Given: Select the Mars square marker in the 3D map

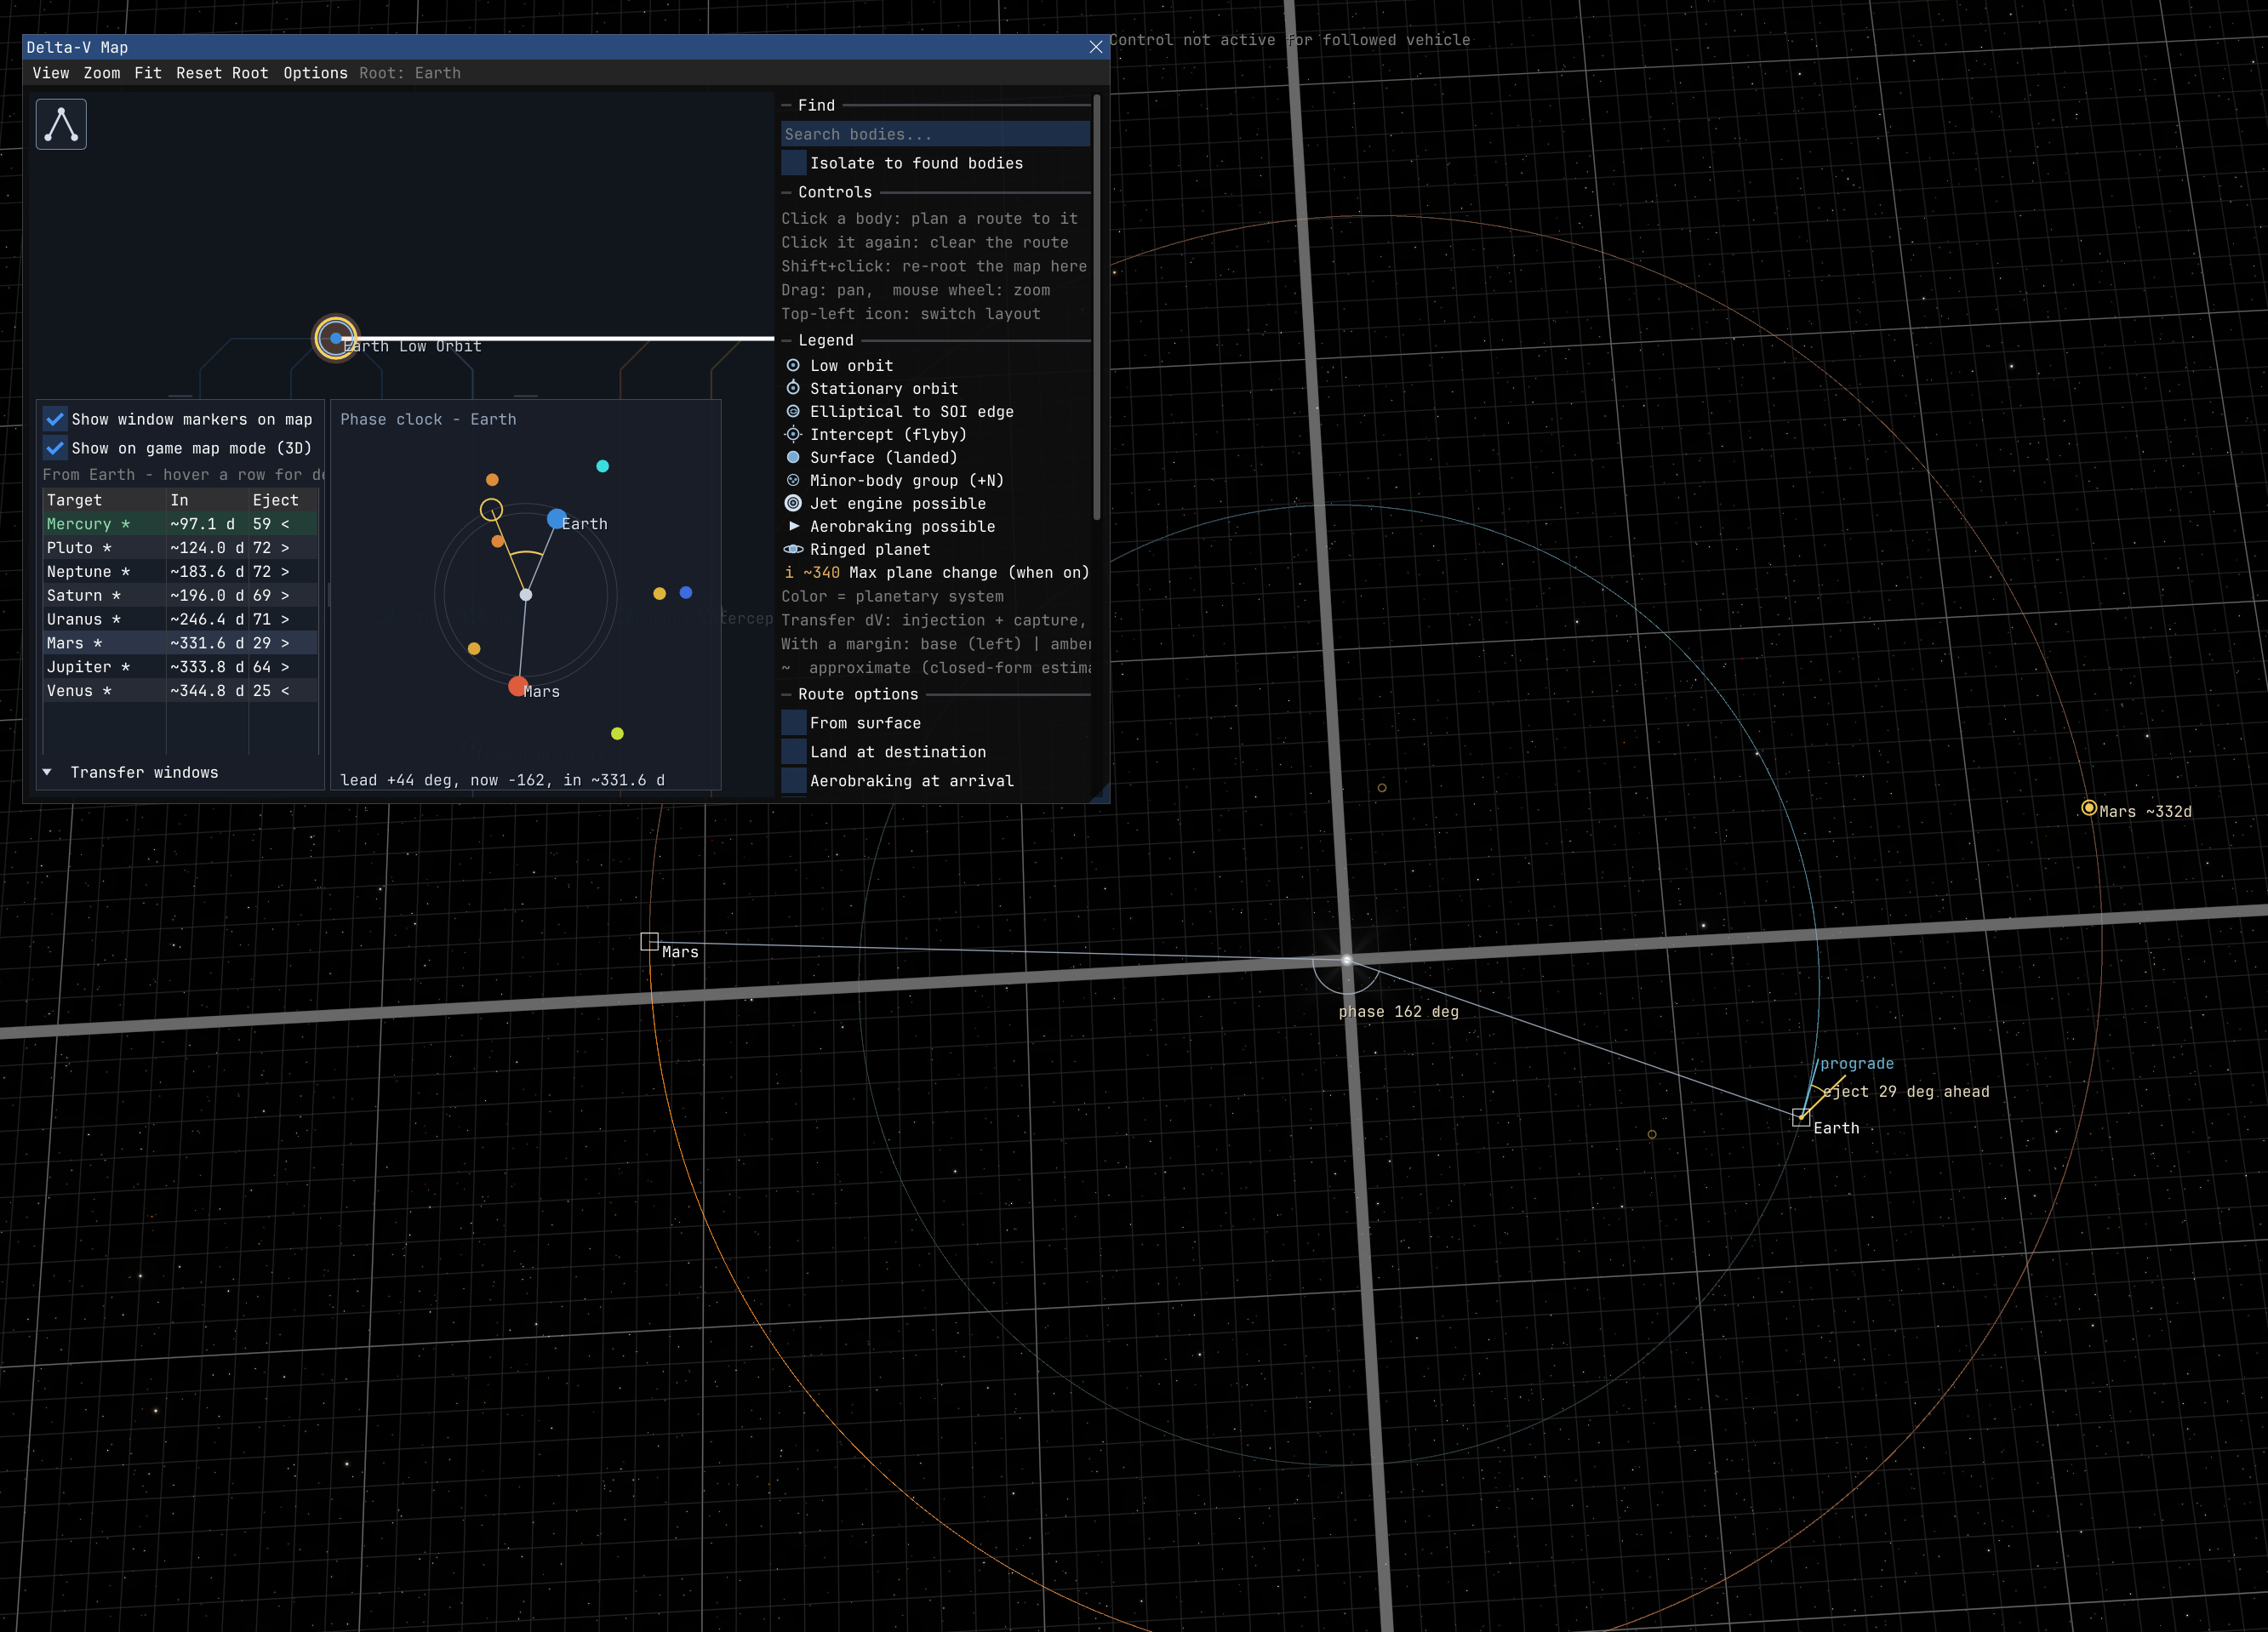Looking at the screenshot, I should click(649, 941).
